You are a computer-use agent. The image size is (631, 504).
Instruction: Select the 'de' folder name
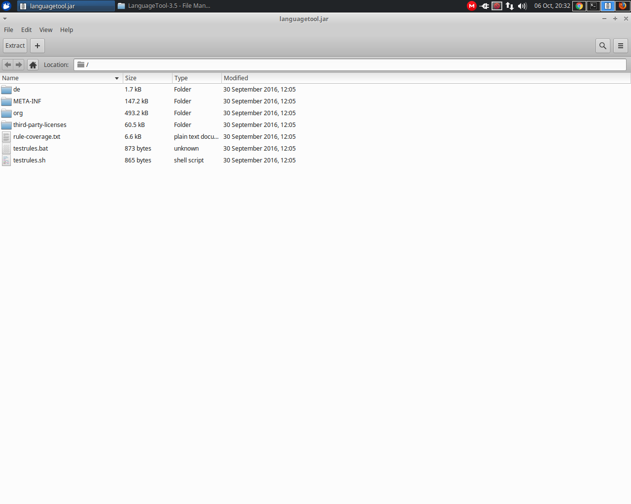click(17, 90)
